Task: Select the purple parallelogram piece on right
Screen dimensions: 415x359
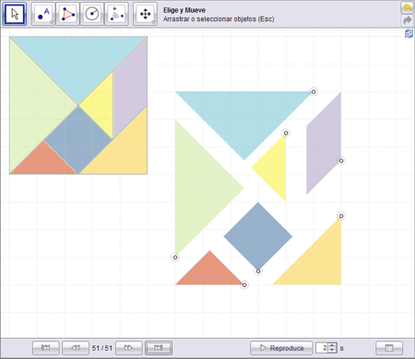Action: 324,144
